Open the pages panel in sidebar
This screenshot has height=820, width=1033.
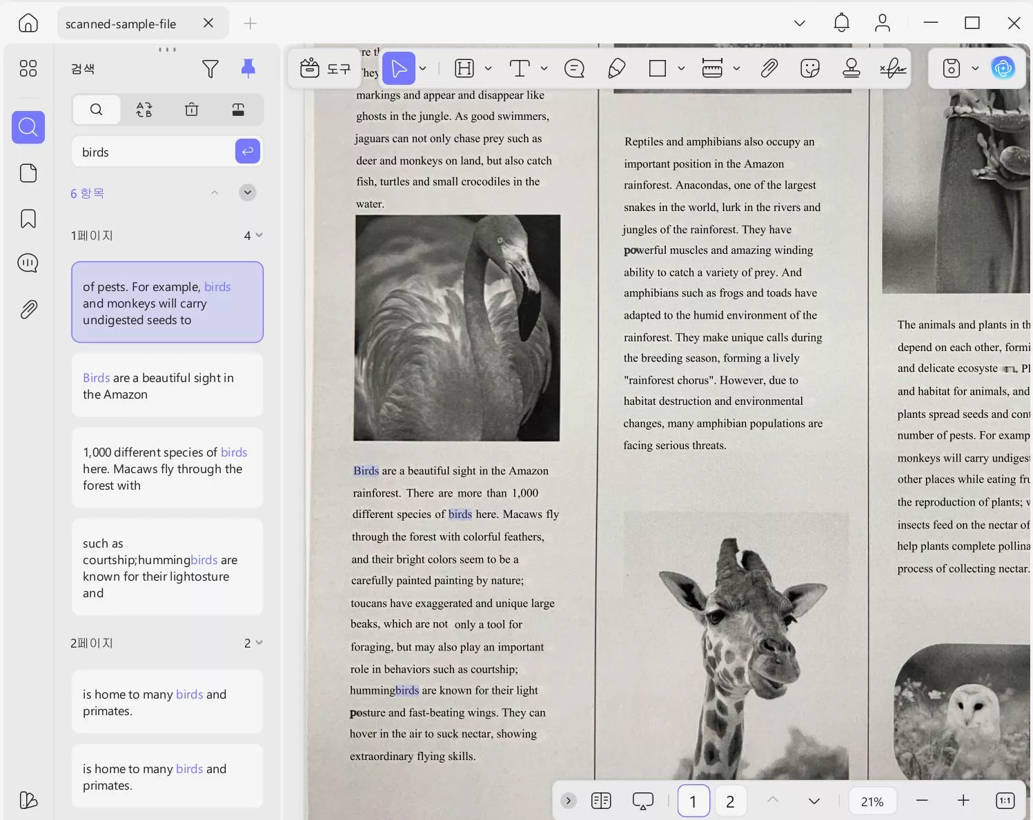(x=28, y=173)
